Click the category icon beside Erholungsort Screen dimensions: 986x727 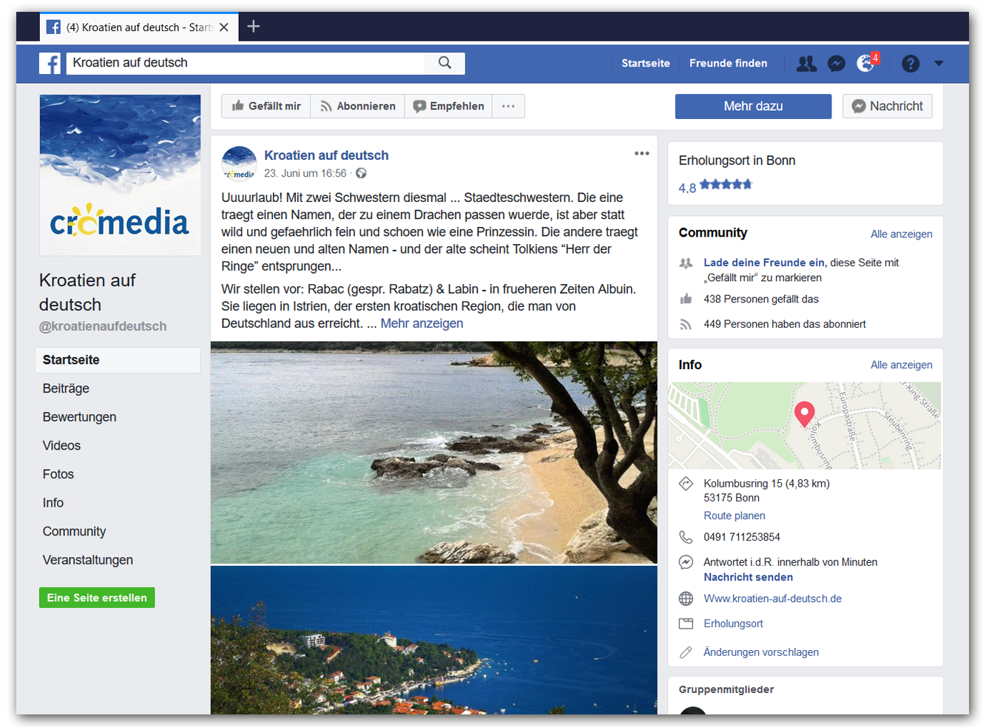pyautogui.click(x=686, y=624)
